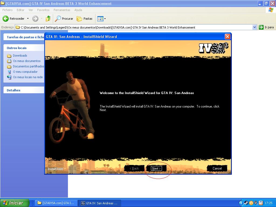
Task: Expand the Detalhes panel header
Action: click(24, 90)
